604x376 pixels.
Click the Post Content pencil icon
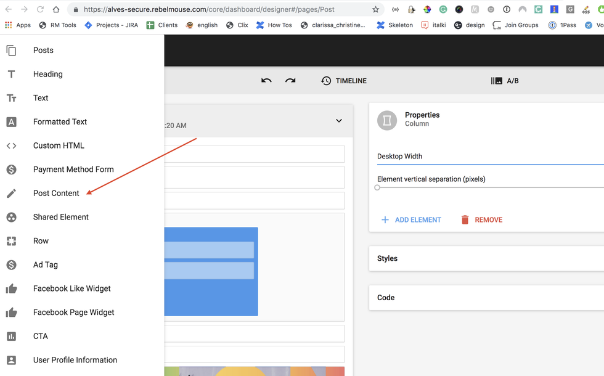coord(11,194)
